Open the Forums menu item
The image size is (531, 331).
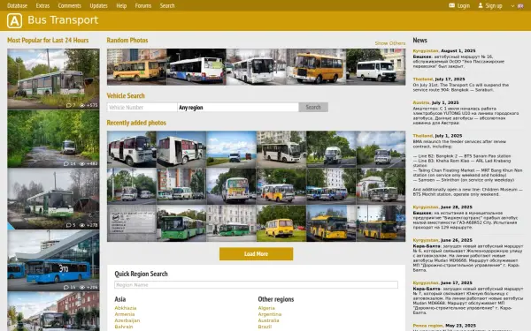click(x=143, y=6)
